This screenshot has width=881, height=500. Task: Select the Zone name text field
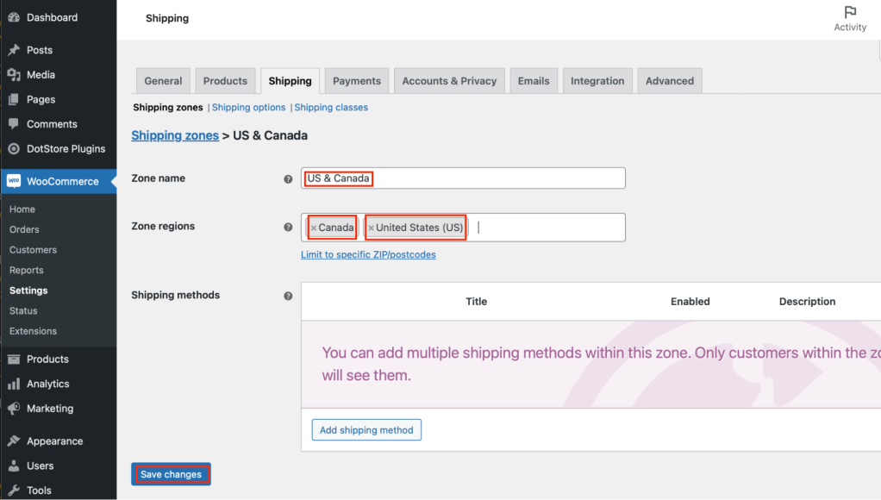(x=463, y=178)
